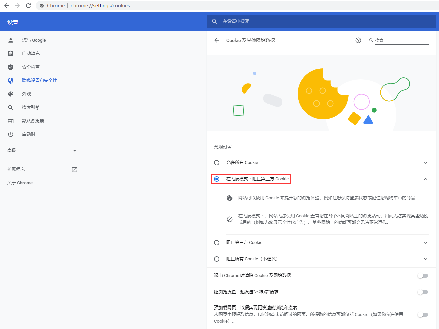Click the magnifier icon for 搜索引擎

11,108
